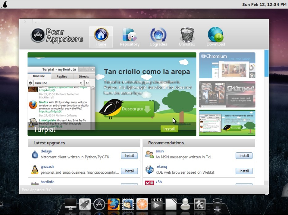Launch the mail stamp app in dock
288x215 pixels.
point(128,204)
